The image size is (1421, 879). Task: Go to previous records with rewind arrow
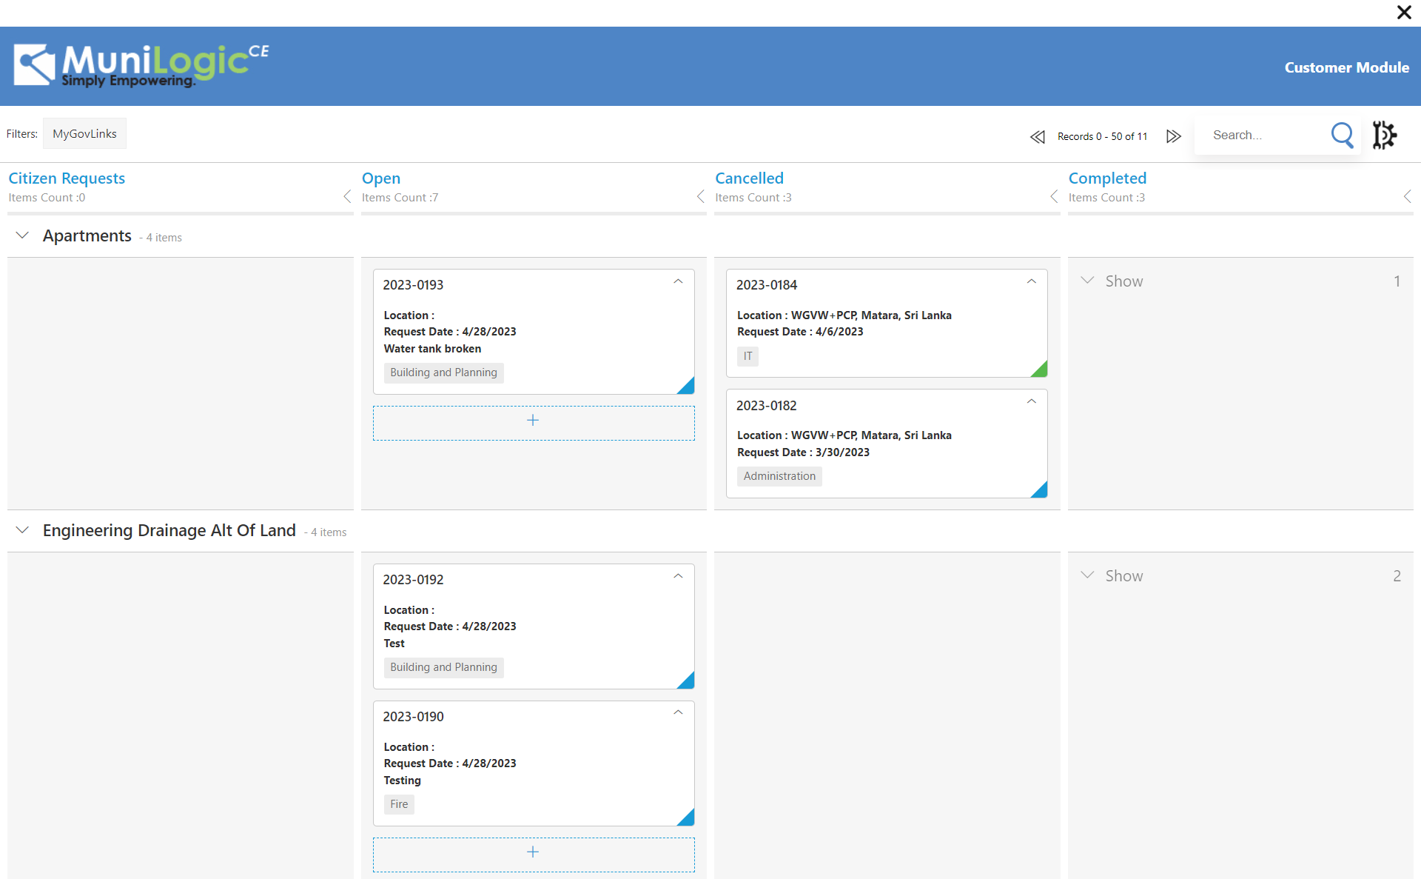point(1038,136)
